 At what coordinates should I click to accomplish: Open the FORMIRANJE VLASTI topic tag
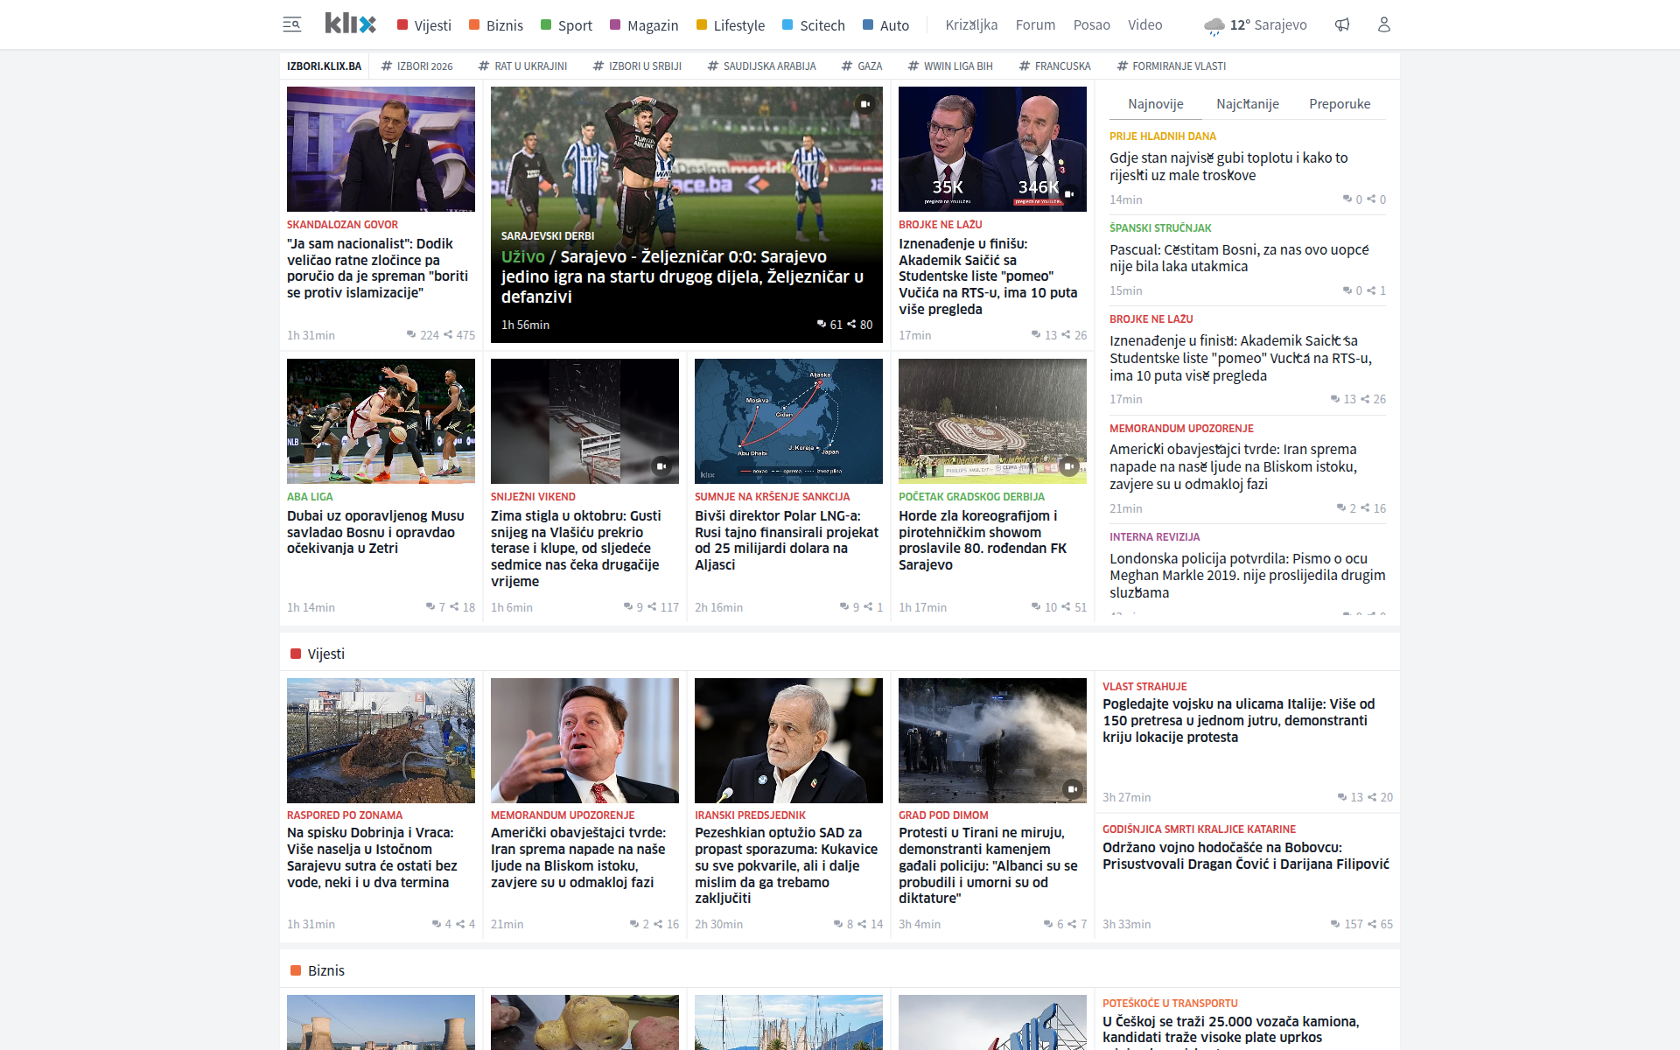(x=1172, y=66)
